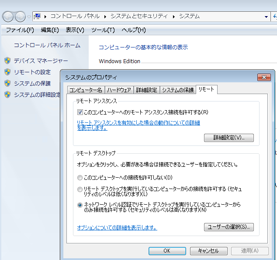Open the オプションについての詳細を表示します link
Viewport: 277px width, 260px height.
117,228
